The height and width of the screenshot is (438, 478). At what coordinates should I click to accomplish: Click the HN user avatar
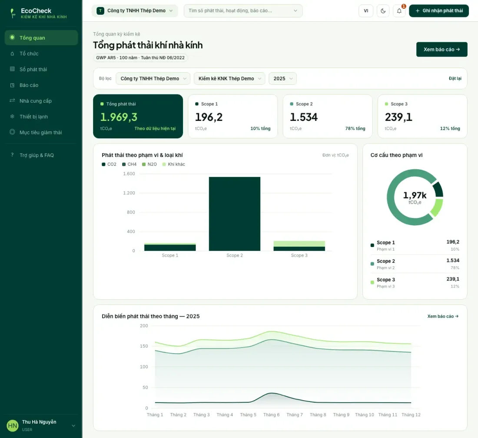pyautogui.click(x=13, y=425)
